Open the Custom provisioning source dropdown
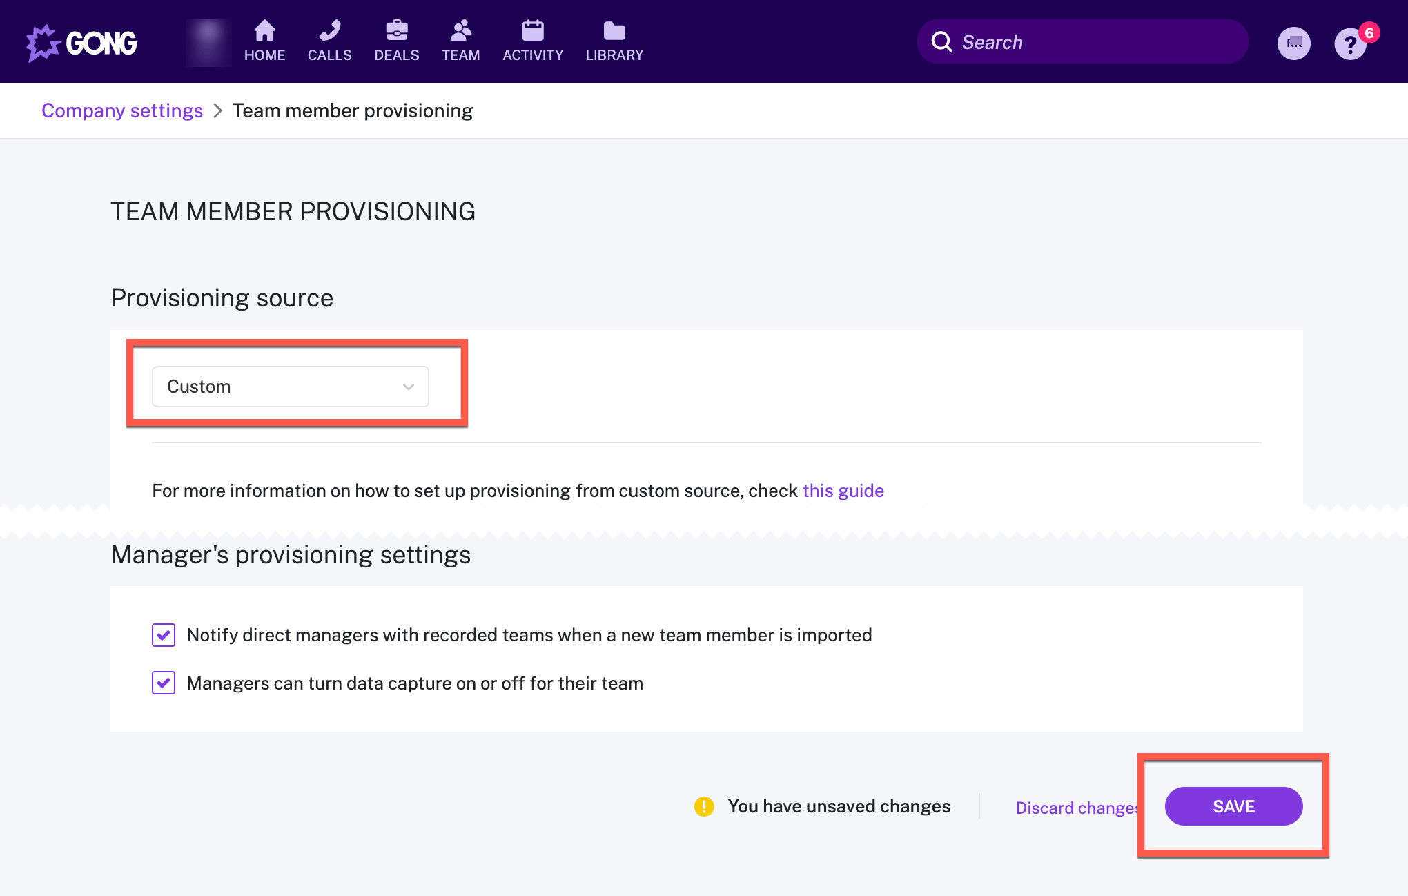Screen dimensions: 1408x896 click(291, 387)
